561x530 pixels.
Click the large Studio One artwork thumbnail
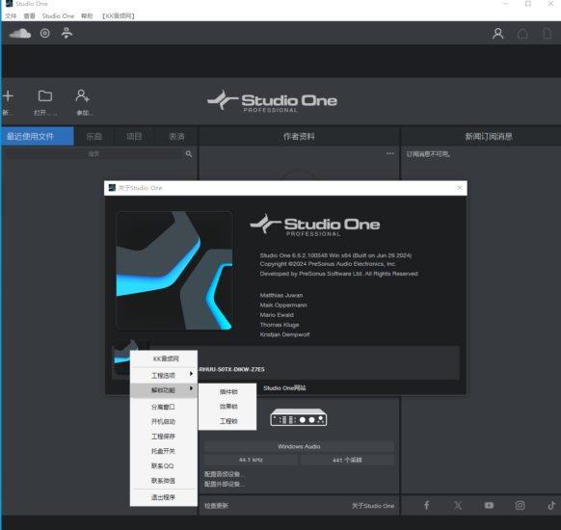click(x=174, y=271)
